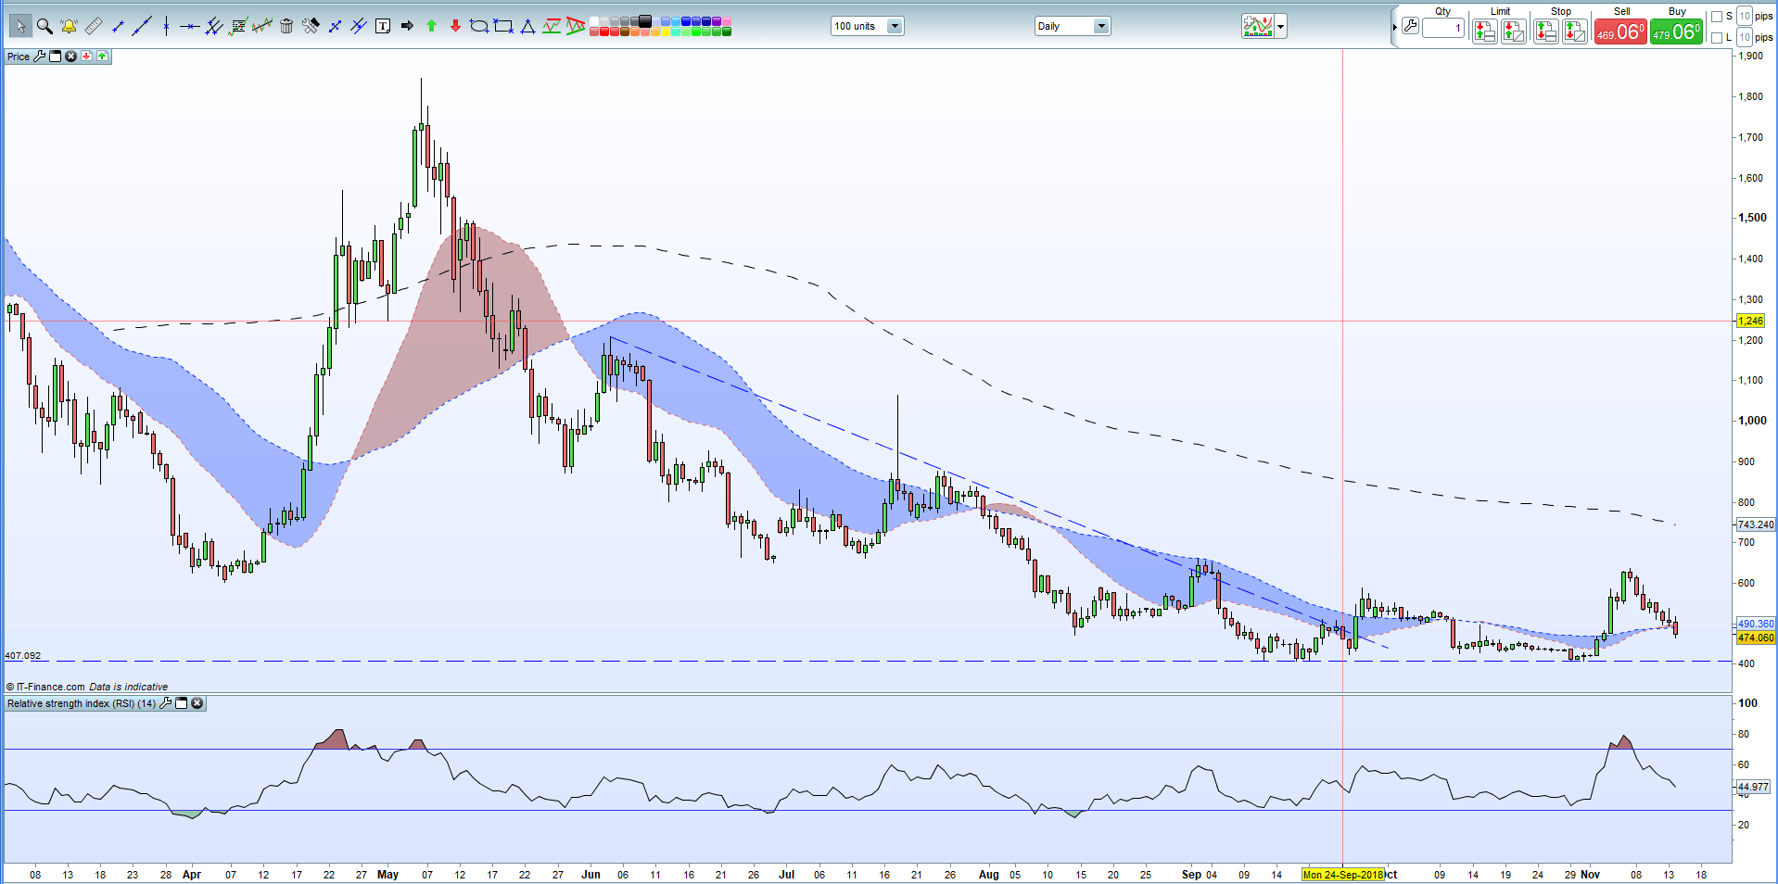The height and width of the screenshot is (884, 1778).
Task: Click the alert bell icon
Action: pyautogui.click(x=69, y=26)
